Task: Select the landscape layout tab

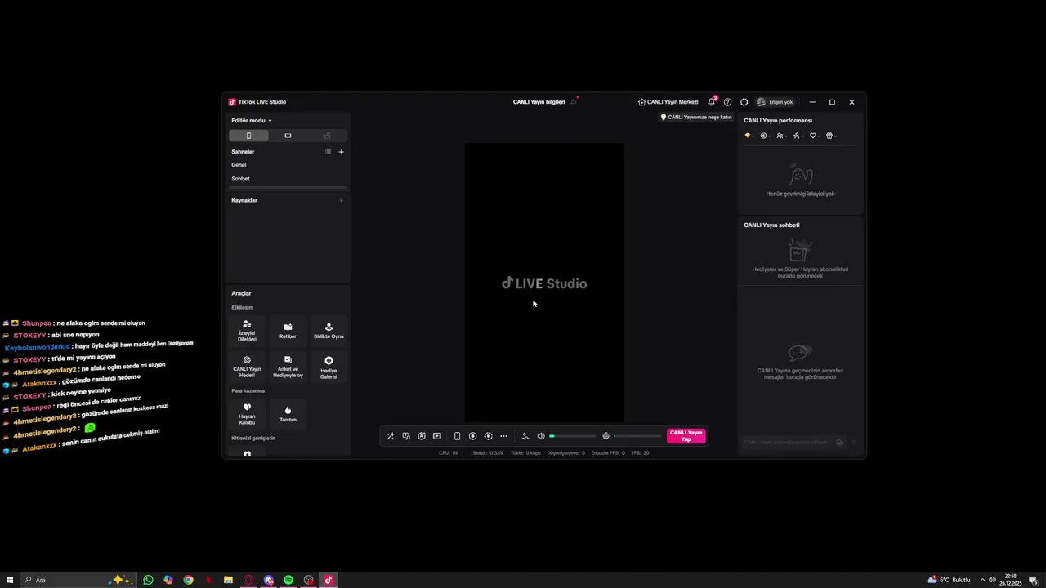Action: click(288, 136)
